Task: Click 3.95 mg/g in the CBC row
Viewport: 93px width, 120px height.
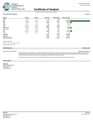Action: [58, 31]
